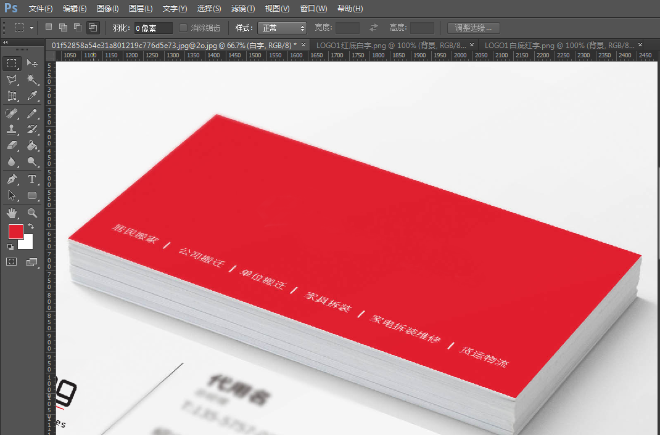The width and height of the screenshot is (660, 435).
Task: Select the Magic Wand tool
Action: click(x=32, y=79)
